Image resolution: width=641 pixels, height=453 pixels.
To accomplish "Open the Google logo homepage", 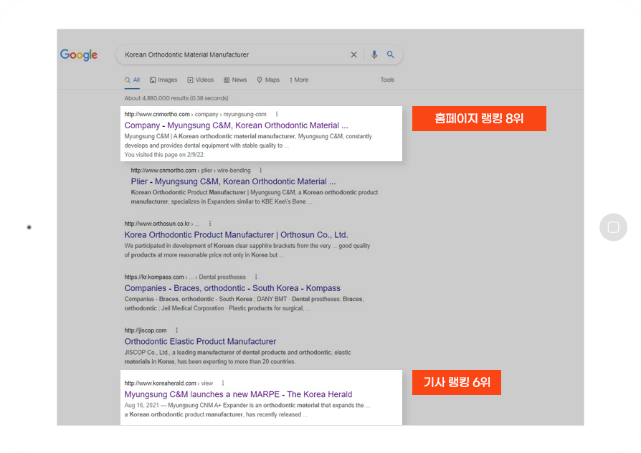I will 79,54.
